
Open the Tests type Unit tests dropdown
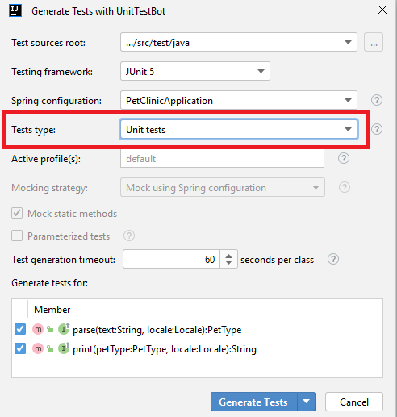coord(239,129)
